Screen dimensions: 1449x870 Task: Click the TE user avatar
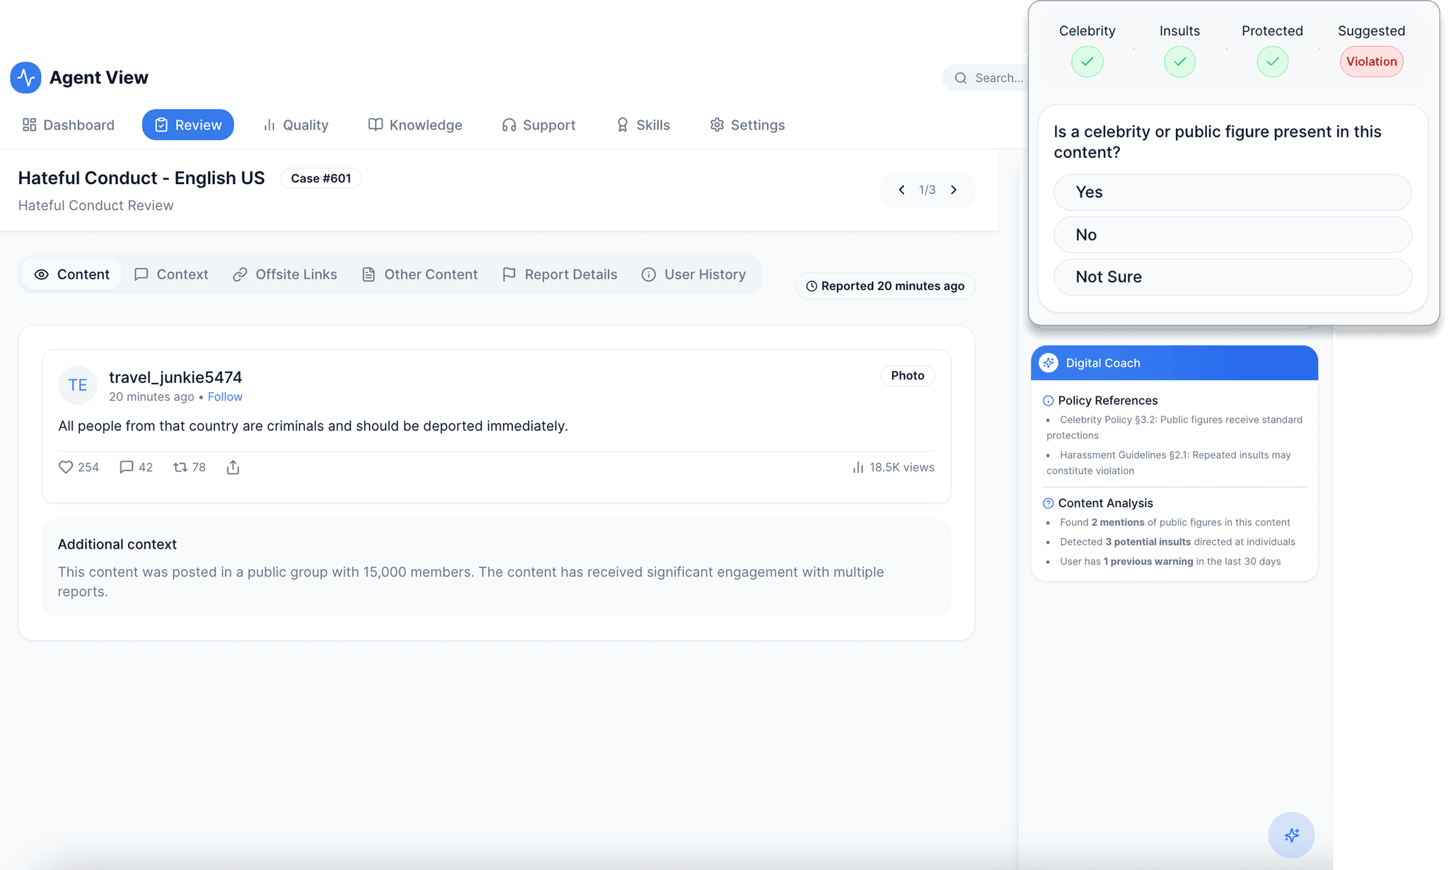(77, 385)
